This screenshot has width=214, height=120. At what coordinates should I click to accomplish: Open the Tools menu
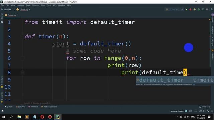pyautogui.click(x=49, y=5)
